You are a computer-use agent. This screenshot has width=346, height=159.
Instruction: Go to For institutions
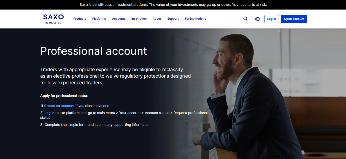click(x=195, y=19)
